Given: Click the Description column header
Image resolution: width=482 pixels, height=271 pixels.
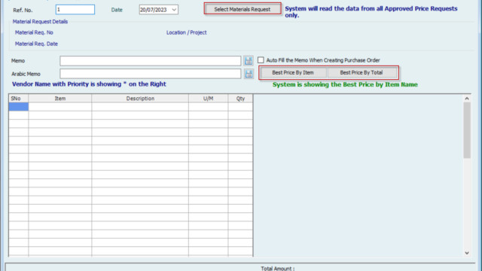Looking at the screenshot, I should pos(140,99).
